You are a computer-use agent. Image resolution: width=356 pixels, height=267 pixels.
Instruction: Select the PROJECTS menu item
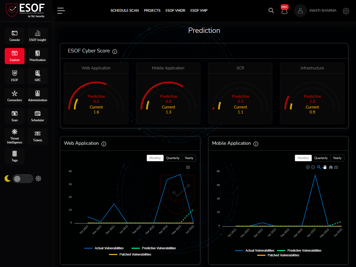pyautogui.click(x=152, y=10)
